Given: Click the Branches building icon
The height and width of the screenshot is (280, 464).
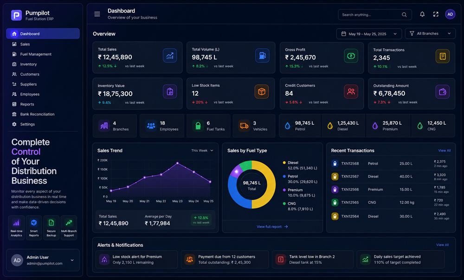Looking at the screenshot, I should [104, 126].
